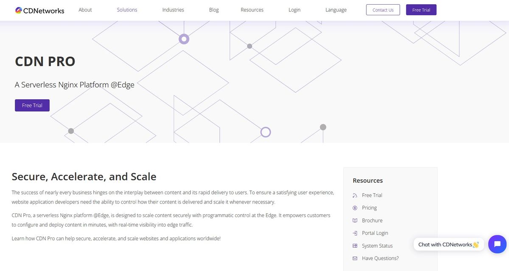Screen dimensions: 509x271
Task: Click the speedometer icon beside Free Trial
Action: [355, 196]
